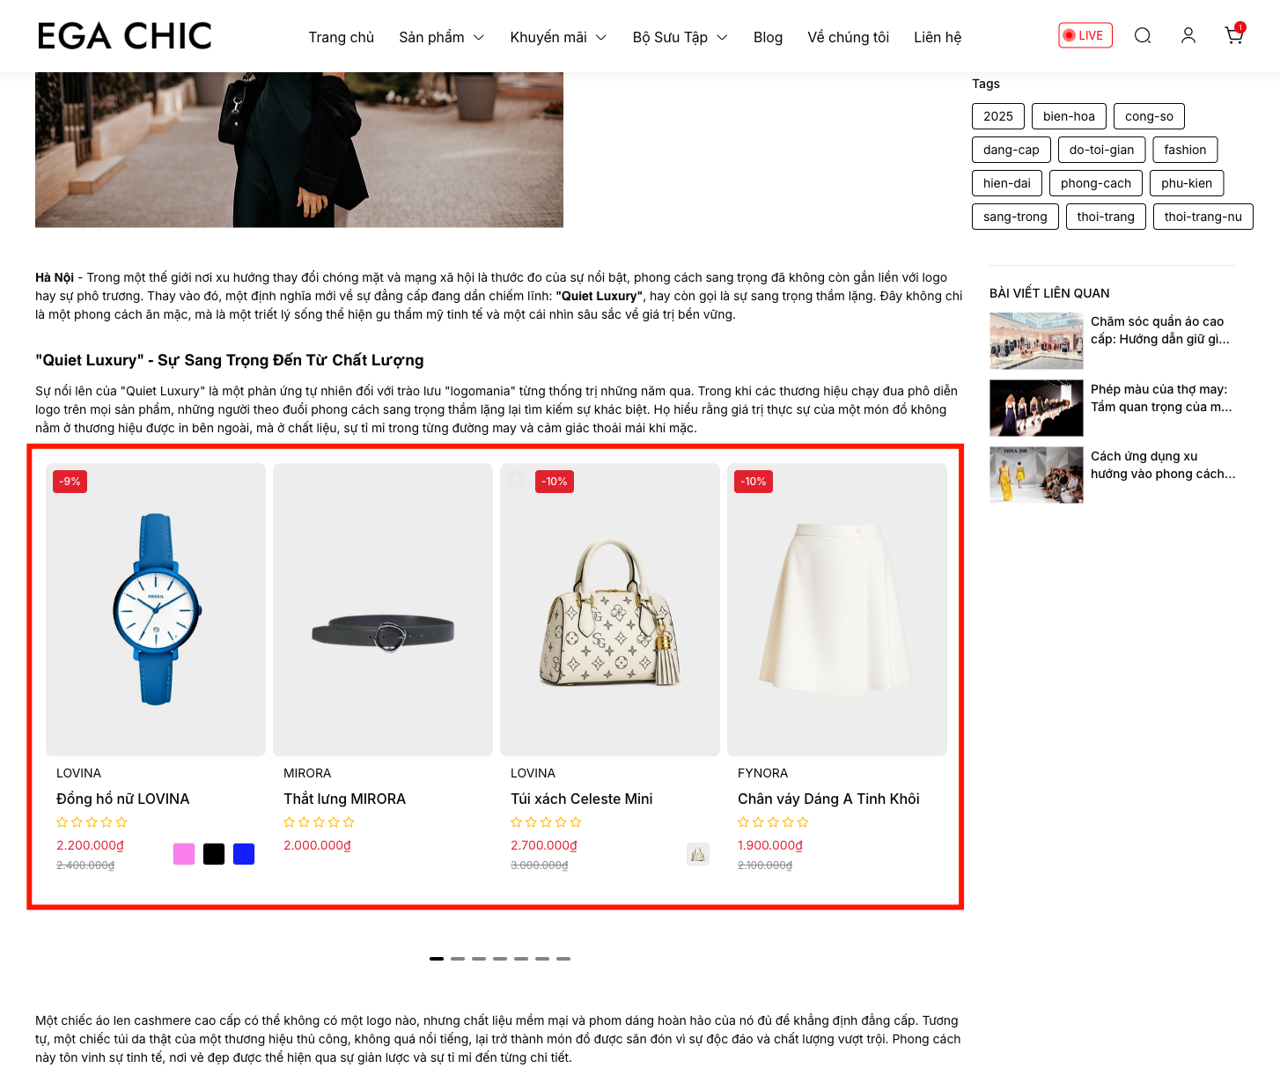The image size is (1280, 1090).
Task: Open the search magnifier icon
Action: coord(1143,35)
